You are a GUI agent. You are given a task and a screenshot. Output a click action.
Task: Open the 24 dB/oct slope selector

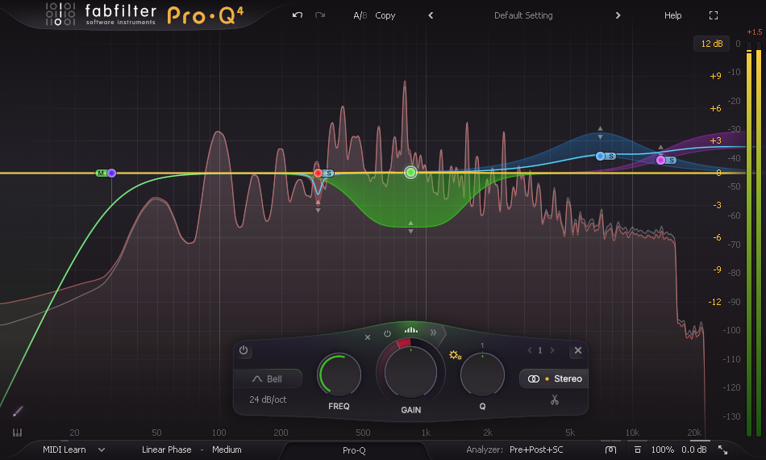pos(268,399)
